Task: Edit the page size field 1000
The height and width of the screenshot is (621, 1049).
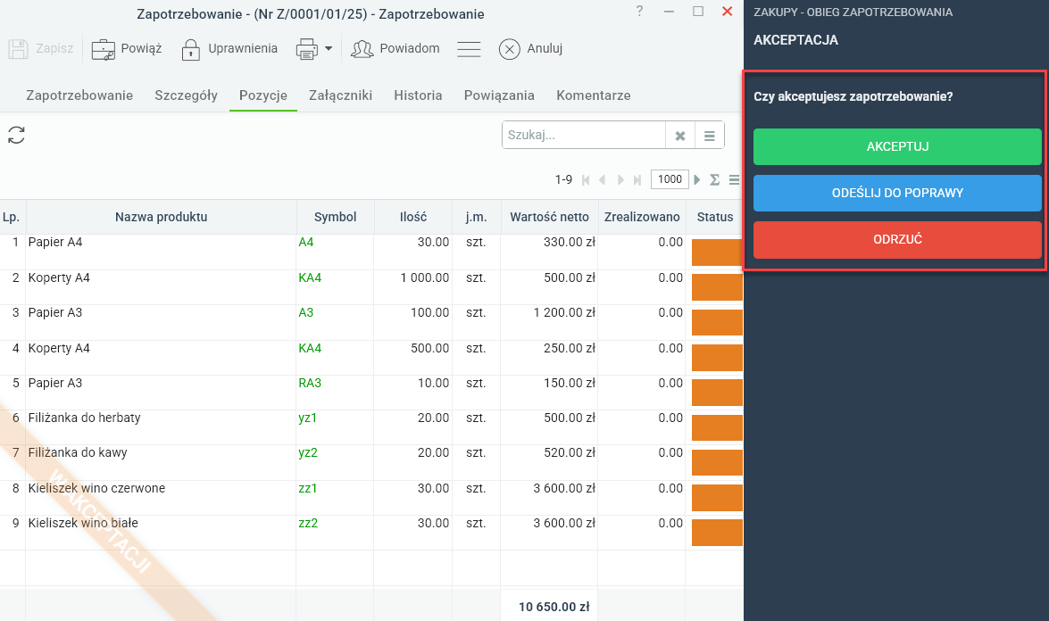Action: [670, 179]
